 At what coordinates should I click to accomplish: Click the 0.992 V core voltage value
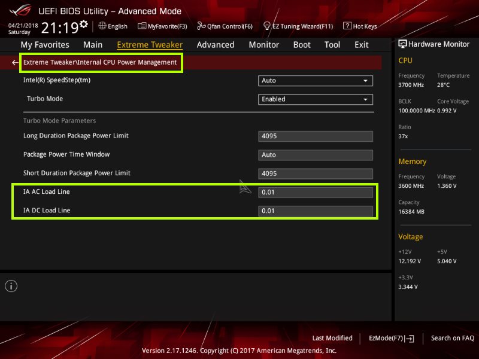[447, 111]
